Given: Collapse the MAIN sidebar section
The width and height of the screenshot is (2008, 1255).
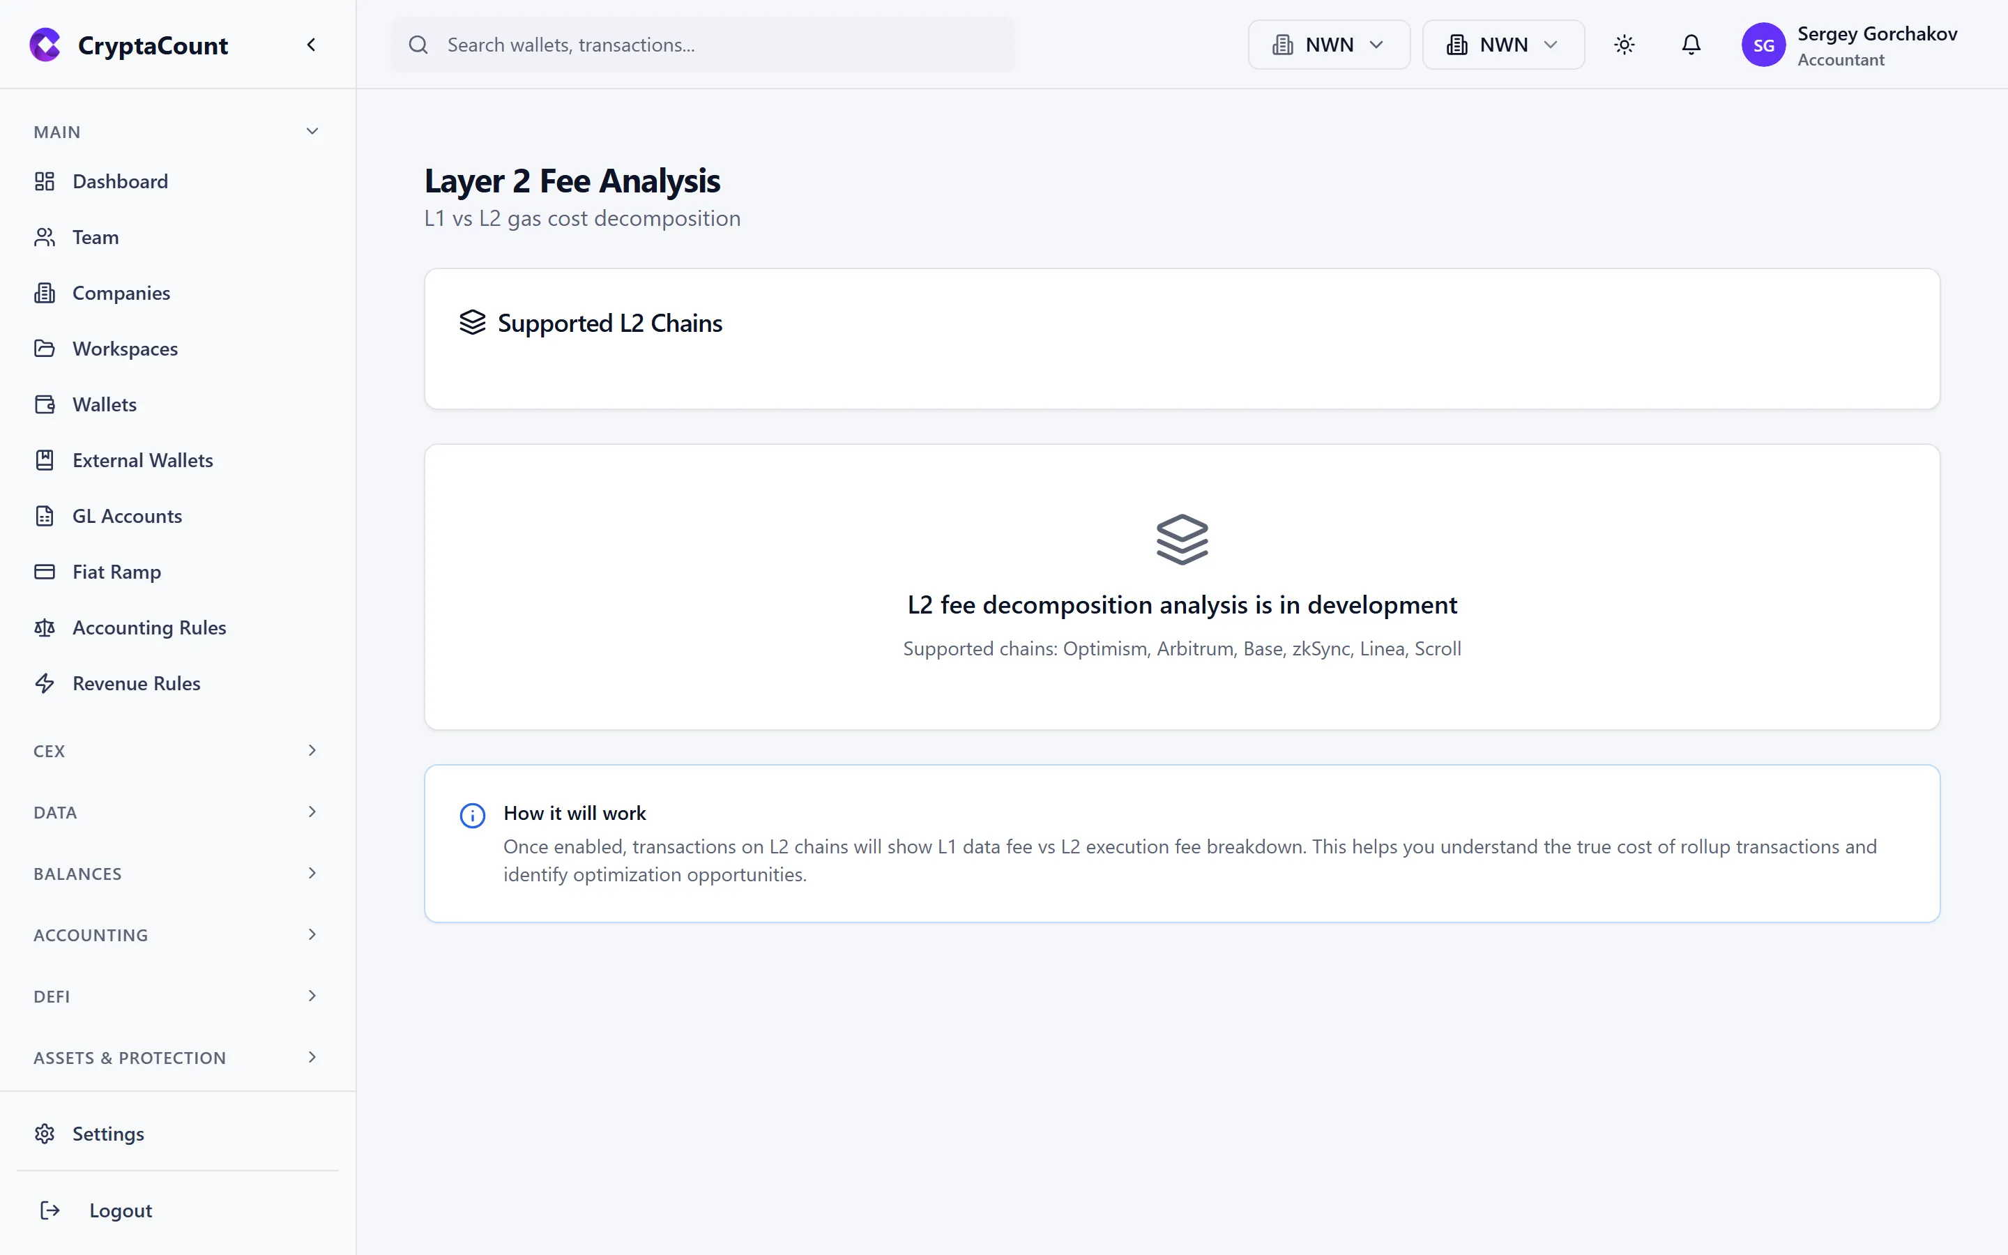Looking at the screenshot, I should pyautogui.click(x=312, y=132).
